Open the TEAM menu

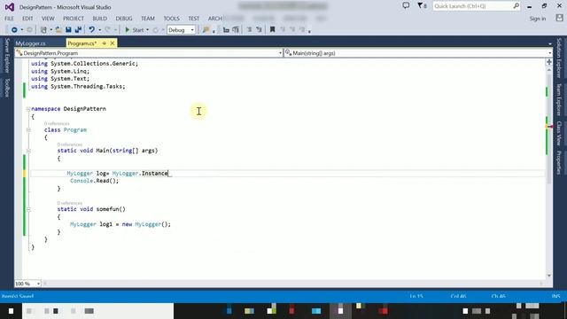click(x=148, y=19)
